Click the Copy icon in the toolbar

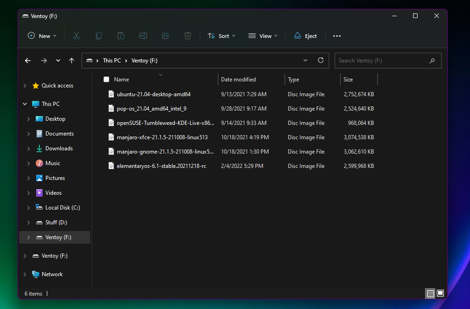tap(98, 36)
